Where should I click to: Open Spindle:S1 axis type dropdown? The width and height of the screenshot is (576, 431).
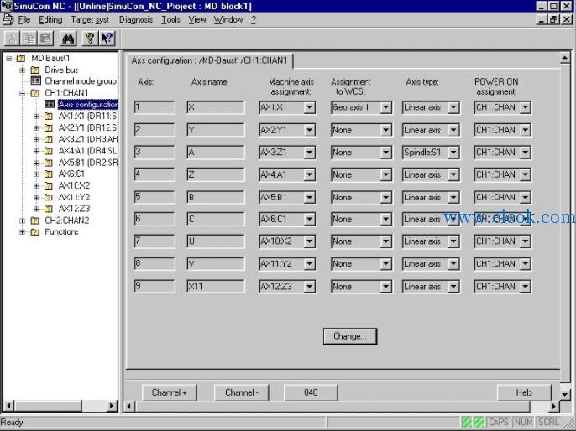pyautogui.click(x=453, y=153)
